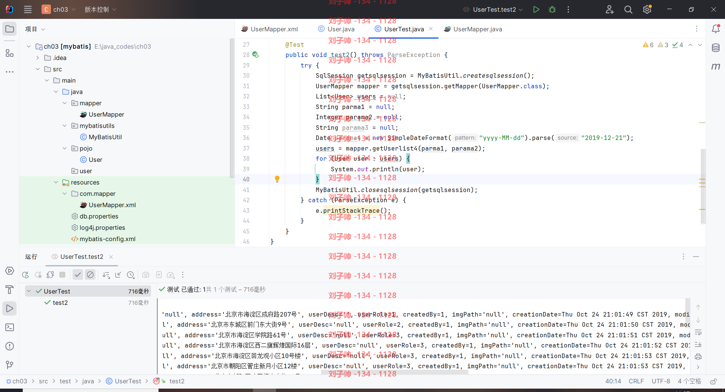Click the CRLF line separator indicator
The height and width of the screenshot is (392, 725).
pos(636,381)
